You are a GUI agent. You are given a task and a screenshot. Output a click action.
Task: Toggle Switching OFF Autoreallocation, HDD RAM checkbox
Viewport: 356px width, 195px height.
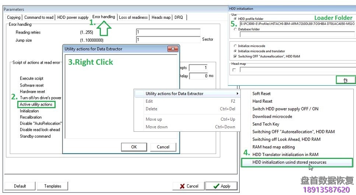[x=236, y=56]
